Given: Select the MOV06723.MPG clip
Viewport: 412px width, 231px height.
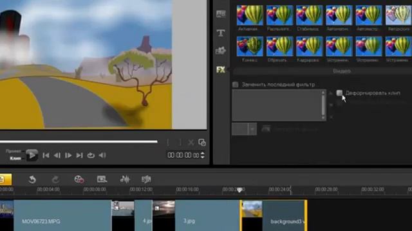Looking at the screenshot, I should 62,216.
